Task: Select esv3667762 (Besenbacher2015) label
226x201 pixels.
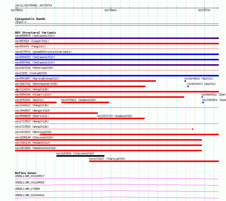Action: [x=37, y=84]
